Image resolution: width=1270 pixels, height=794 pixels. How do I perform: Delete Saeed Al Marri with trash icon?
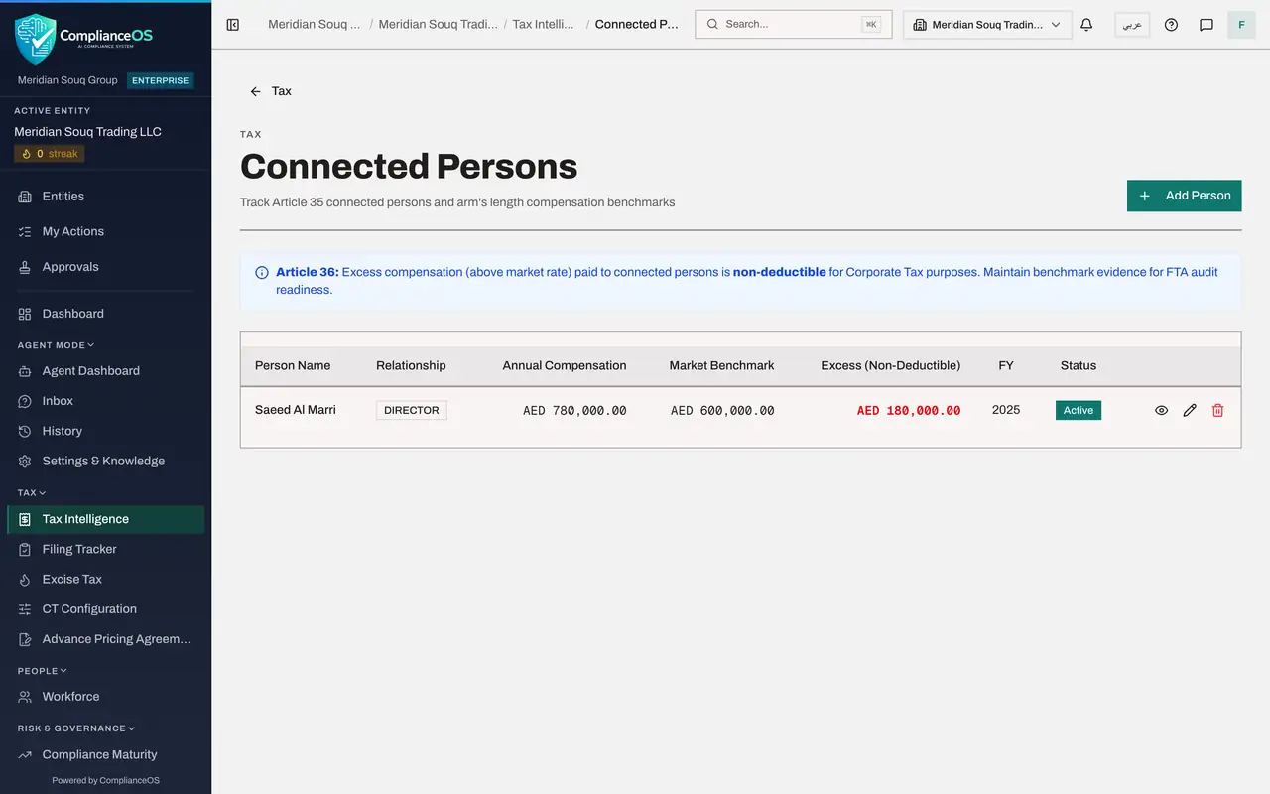1218,410
